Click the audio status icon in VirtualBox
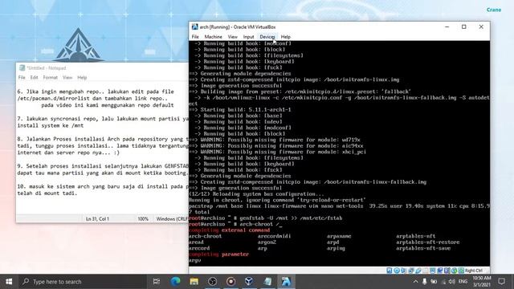This screenshot has width=514, height=289. [403, 271]
